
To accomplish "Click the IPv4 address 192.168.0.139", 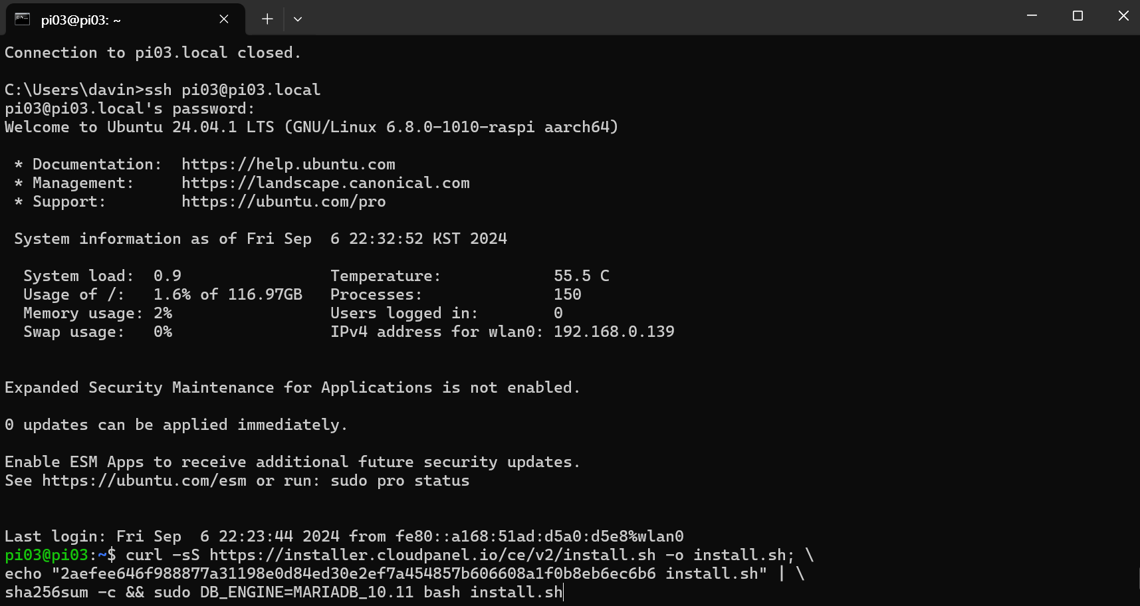I will point(614,332).
